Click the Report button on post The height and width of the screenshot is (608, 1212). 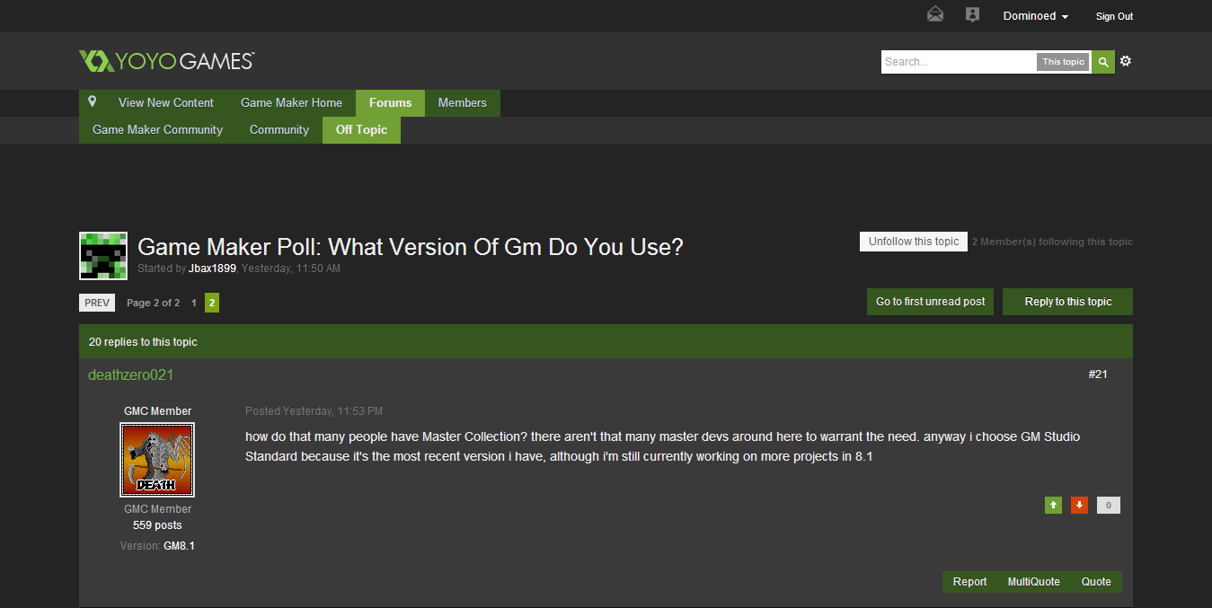[969, 582]
